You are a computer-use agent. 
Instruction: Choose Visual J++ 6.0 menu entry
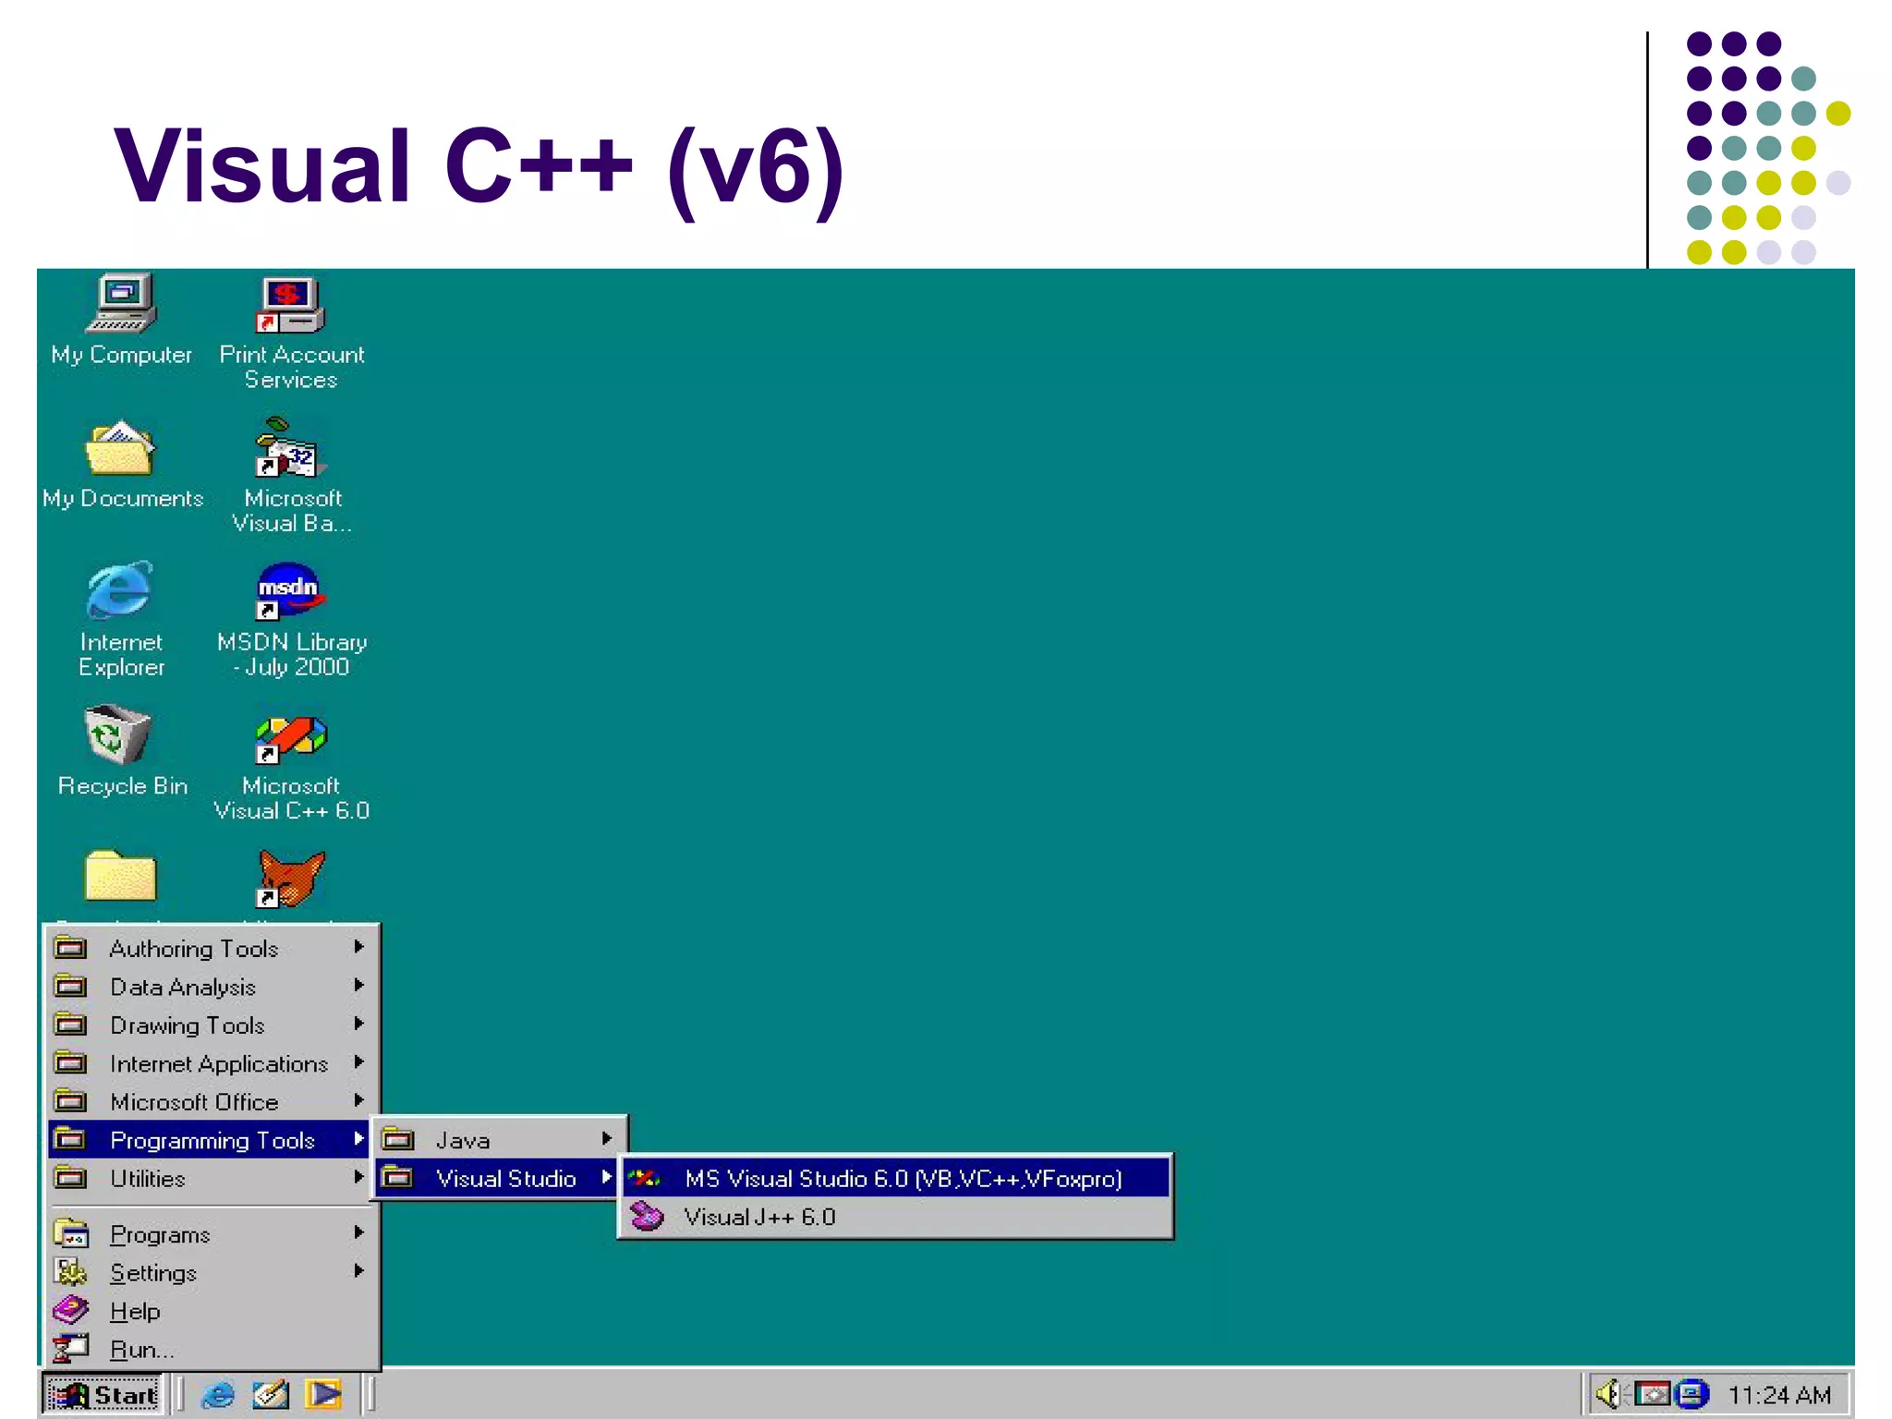pos(895,1217)
